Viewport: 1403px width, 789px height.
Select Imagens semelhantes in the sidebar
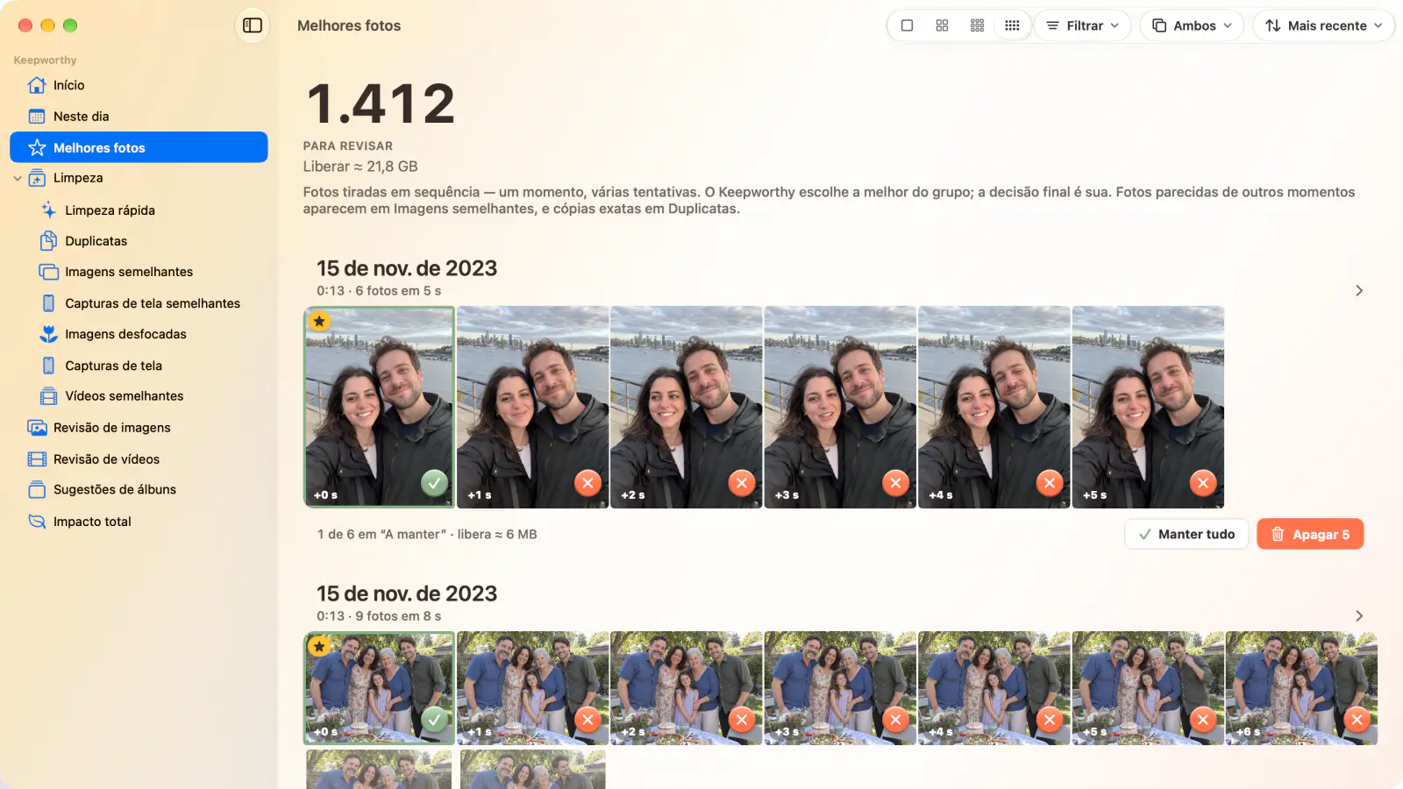139,272
